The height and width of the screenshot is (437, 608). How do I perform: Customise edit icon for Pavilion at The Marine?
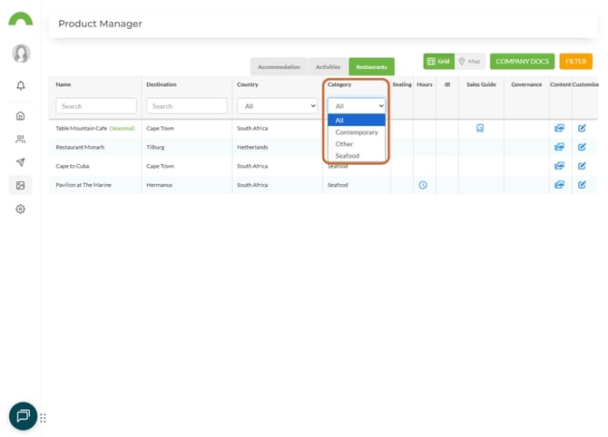[582, 184]
